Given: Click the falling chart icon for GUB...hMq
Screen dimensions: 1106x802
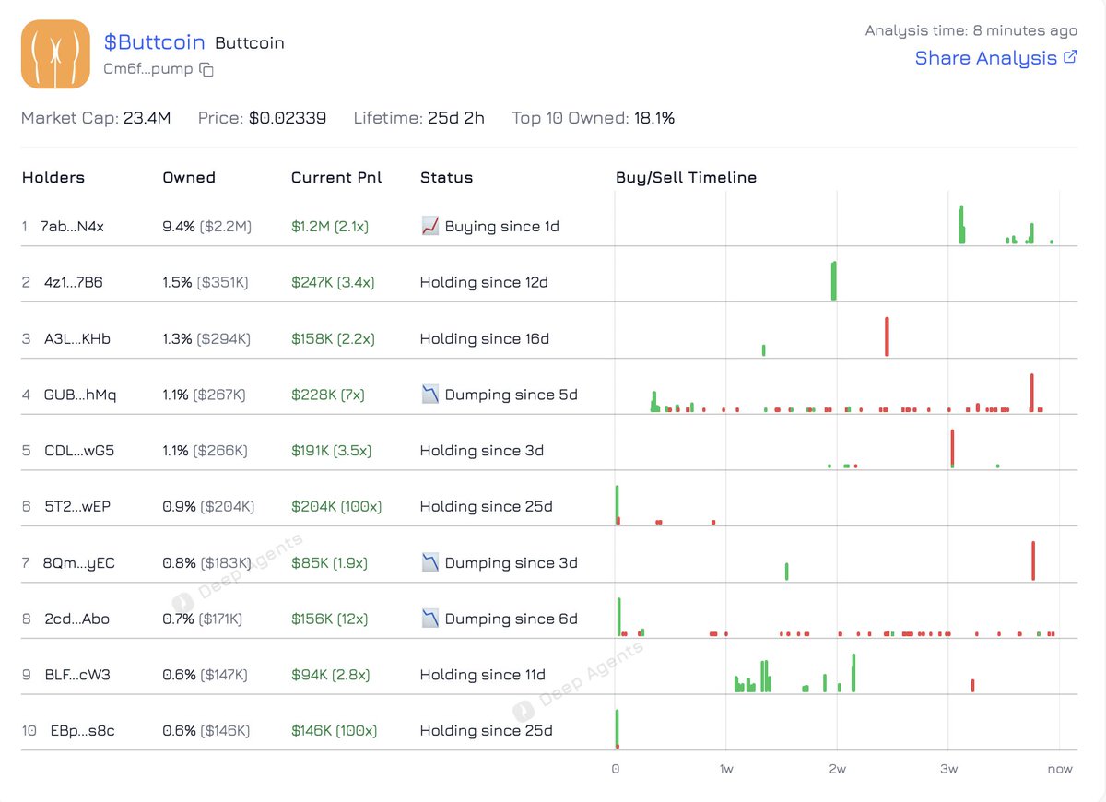Looking at the screenshot, I should (429, 395).
